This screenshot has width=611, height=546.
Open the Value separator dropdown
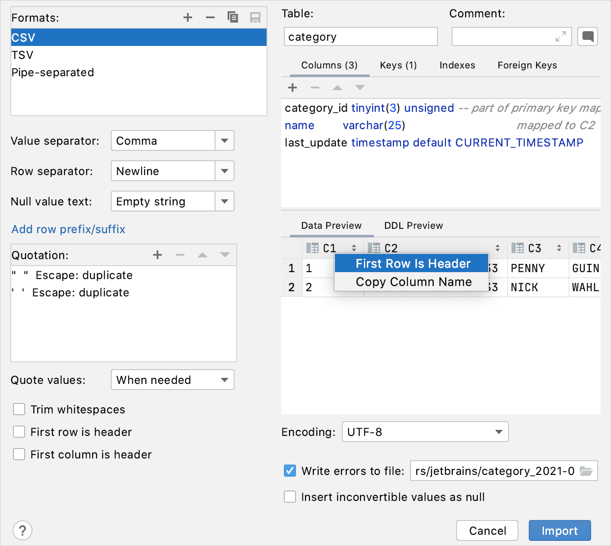(224, 140)
